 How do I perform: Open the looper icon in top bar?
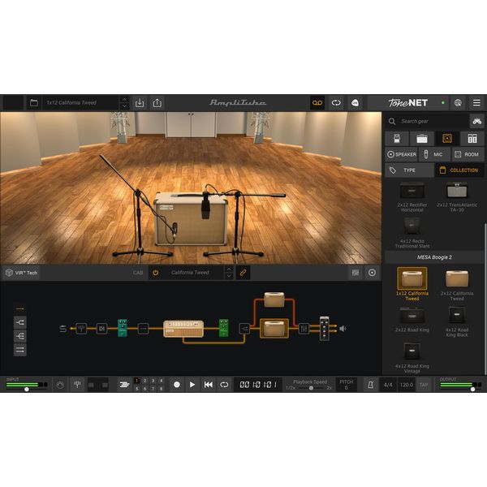click(336, 103)
